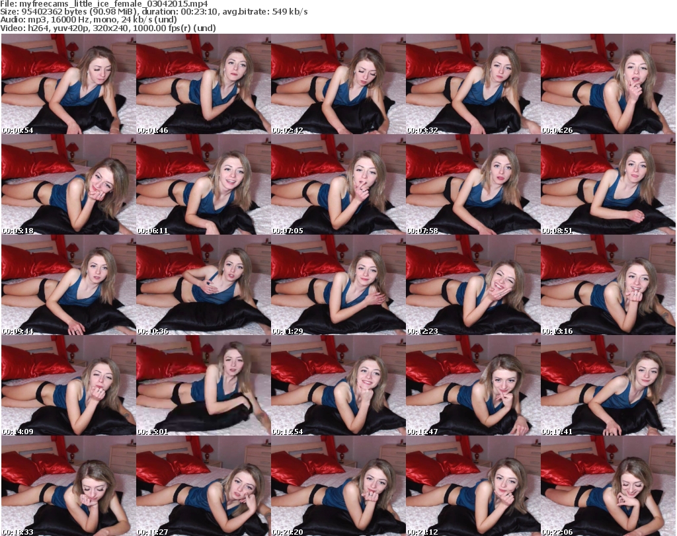Click the frame timestamped 00:13:16
677x536 pixels.
[608, 285]
